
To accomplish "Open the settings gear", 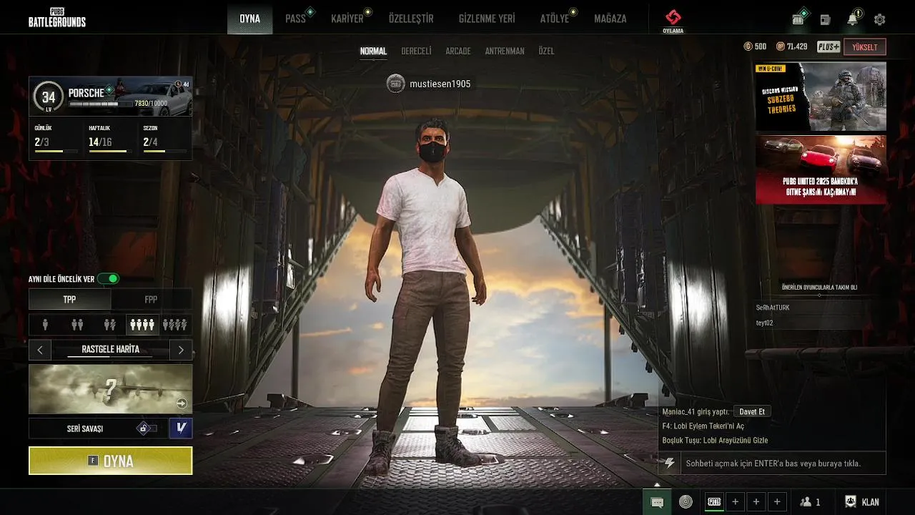I will coord(880,19).
